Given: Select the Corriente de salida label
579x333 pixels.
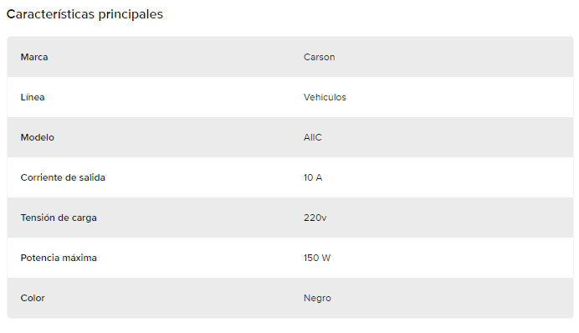Looking at the screenshot, I should [63, 177].
